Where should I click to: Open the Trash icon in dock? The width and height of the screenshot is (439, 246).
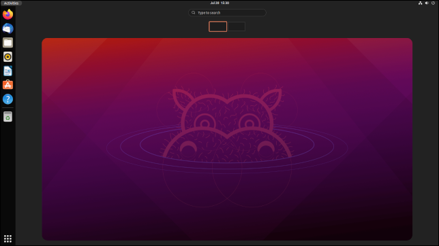click(x=8, y=117)
